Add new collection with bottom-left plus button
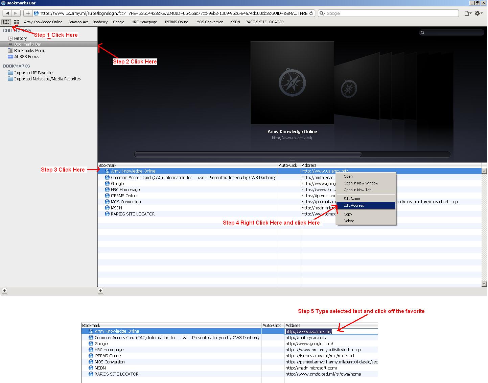 (4, 291)
